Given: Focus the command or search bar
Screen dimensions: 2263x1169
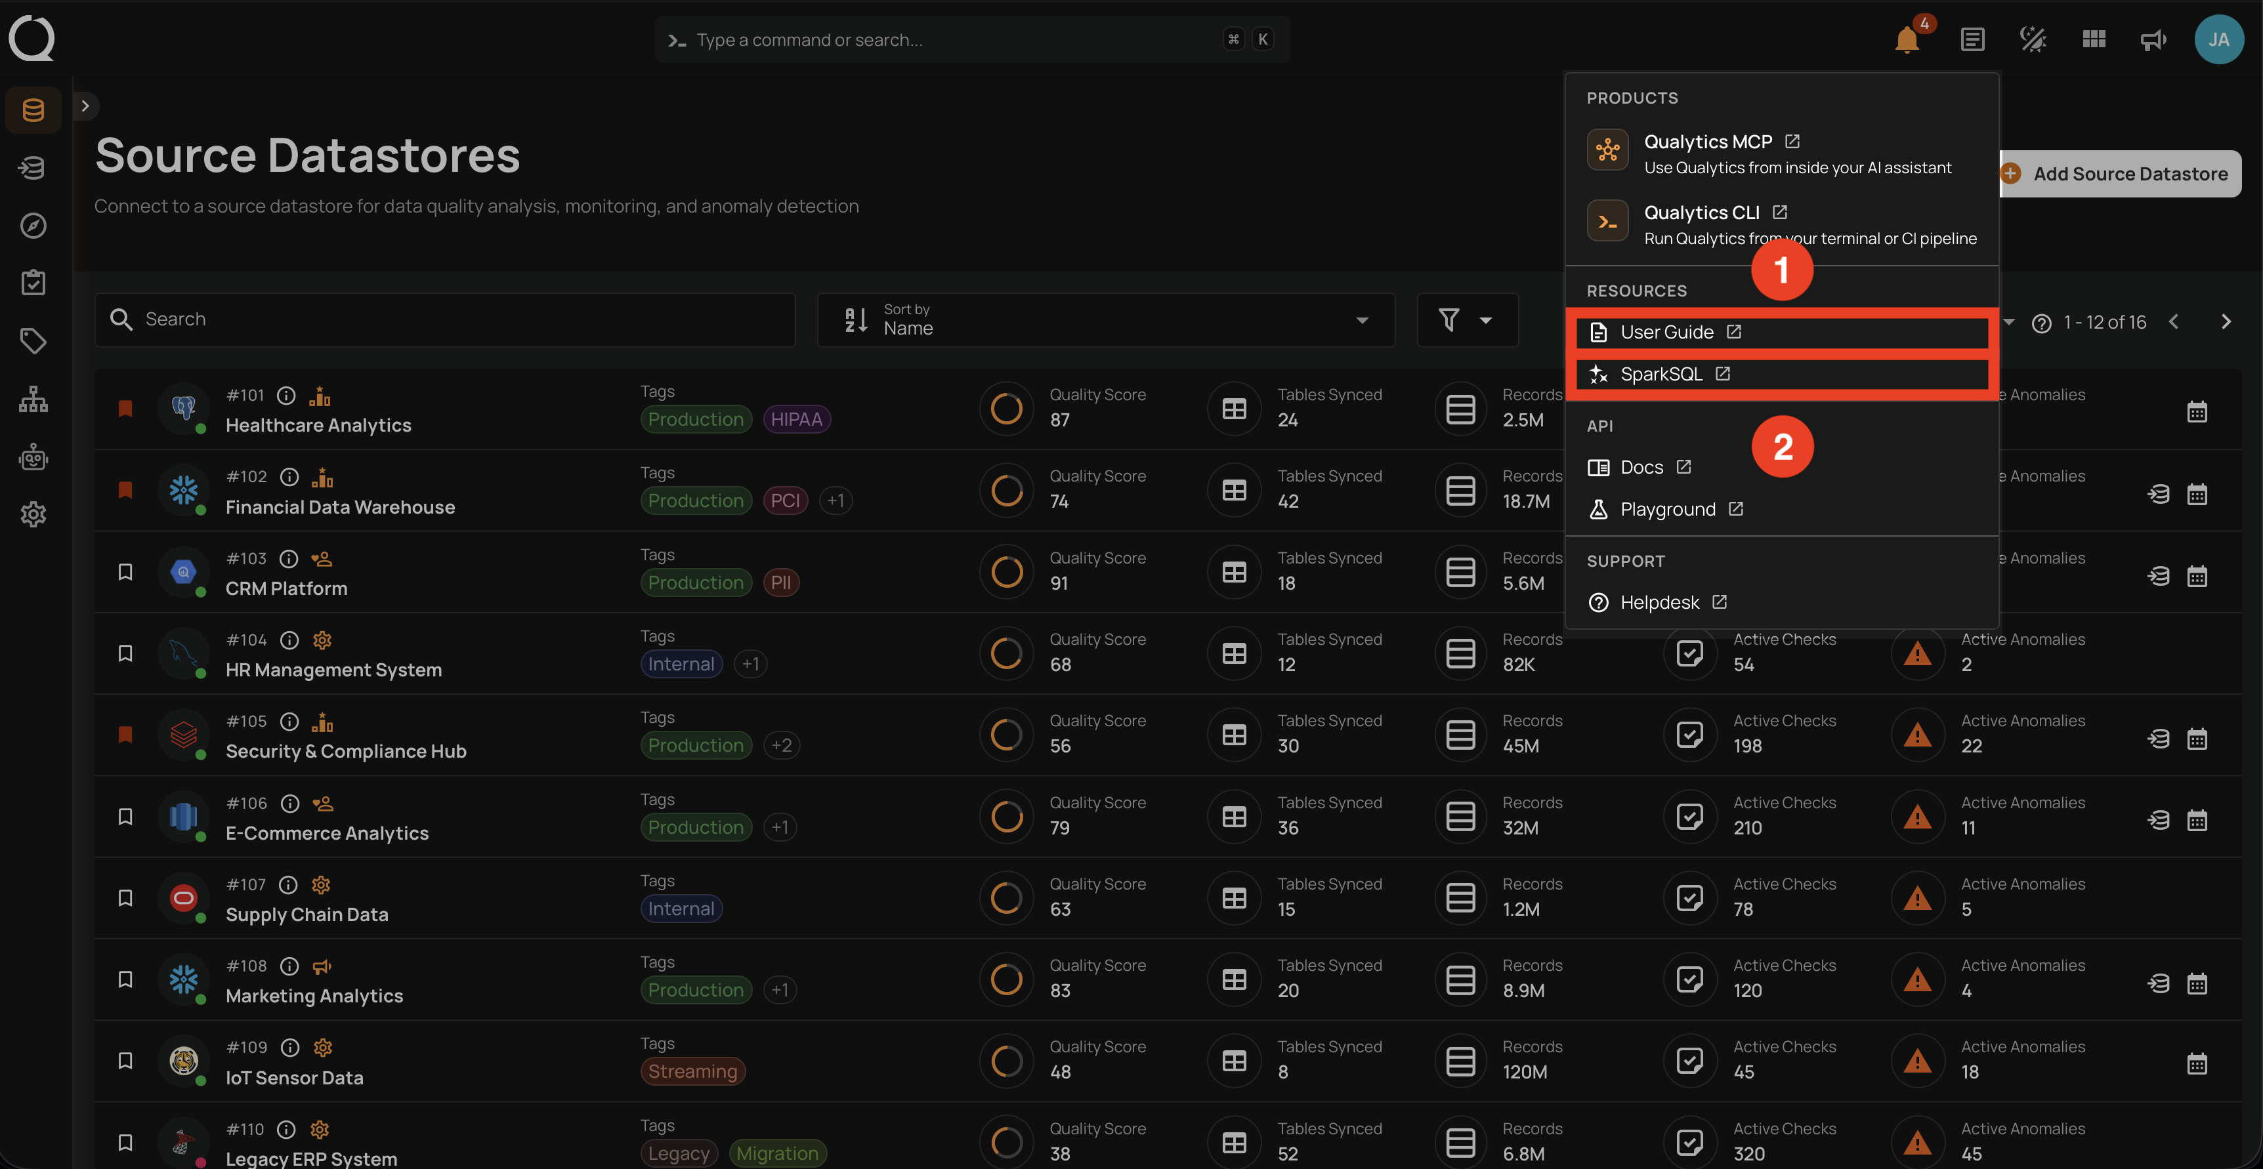Looking at the screenshot, I should (x=973, y=39).
